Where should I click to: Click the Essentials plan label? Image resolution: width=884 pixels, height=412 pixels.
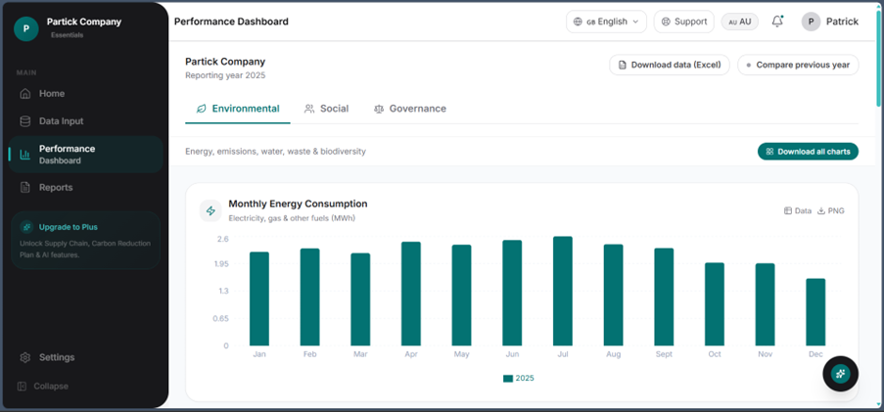[68, 35]
